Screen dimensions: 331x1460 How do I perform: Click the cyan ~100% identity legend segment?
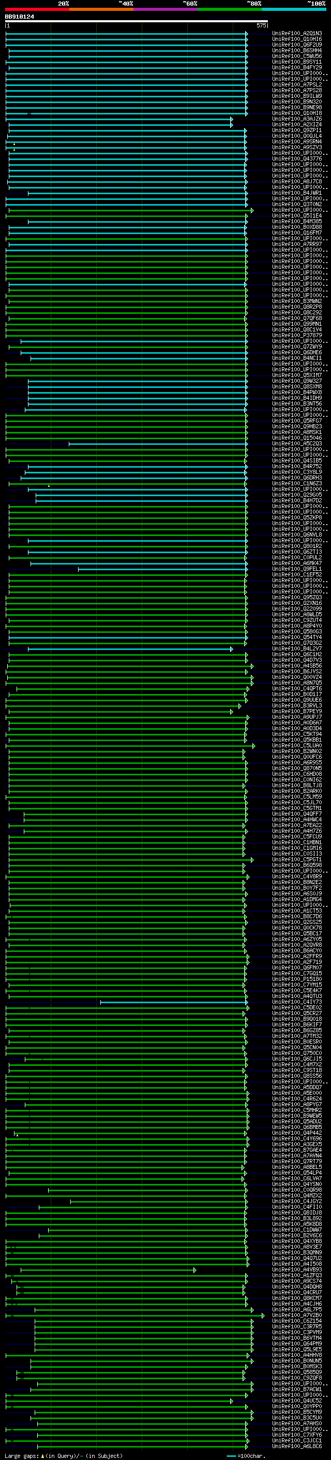click(294, 9)
